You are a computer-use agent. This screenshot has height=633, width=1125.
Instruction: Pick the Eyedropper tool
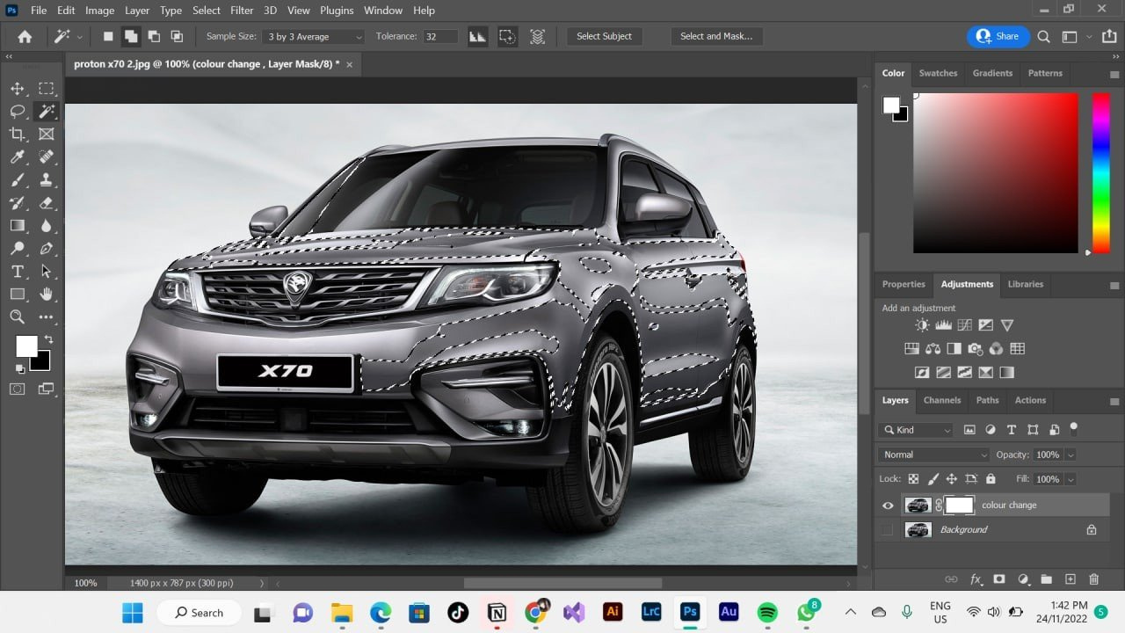coord(17,157)
